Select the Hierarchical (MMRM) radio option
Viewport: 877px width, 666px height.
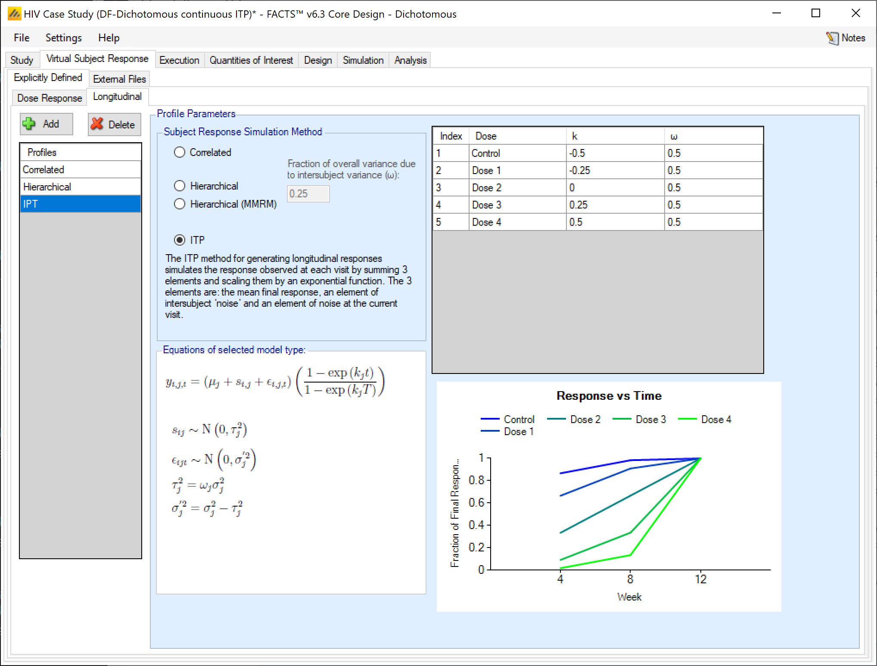180,204
